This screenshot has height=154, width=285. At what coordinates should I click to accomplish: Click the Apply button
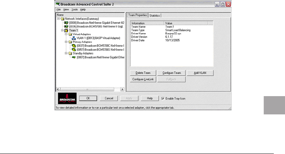129,98
